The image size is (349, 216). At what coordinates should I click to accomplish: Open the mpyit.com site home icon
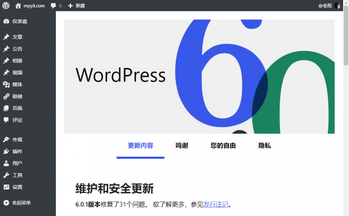coord(18,5)
